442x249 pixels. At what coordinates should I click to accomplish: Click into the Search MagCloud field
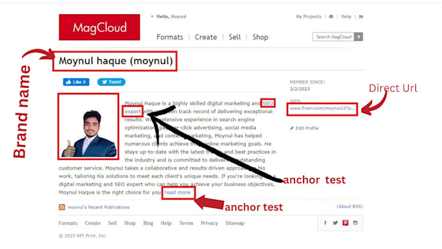(x=333, y=36)
